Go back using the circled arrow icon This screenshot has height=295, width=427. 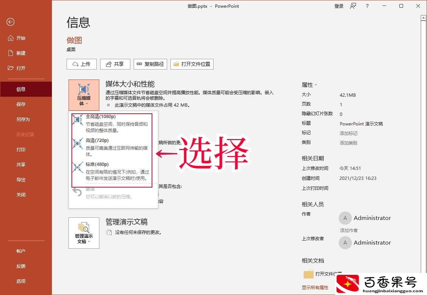click(x=10, y=22)
